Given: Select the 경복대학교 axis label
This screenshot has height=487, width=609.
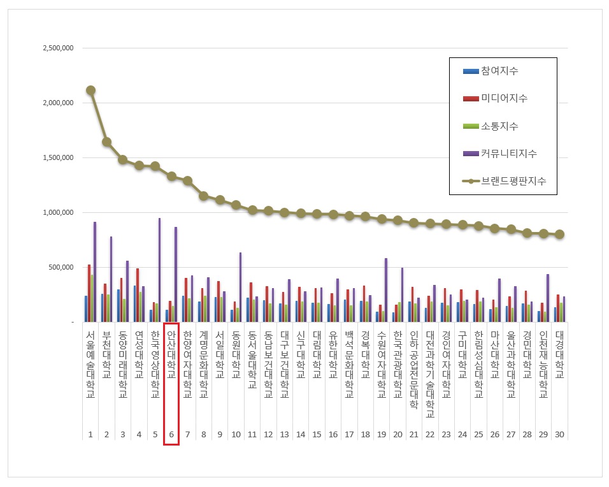Looking at the screenshot, I should (x=366, y=354).
